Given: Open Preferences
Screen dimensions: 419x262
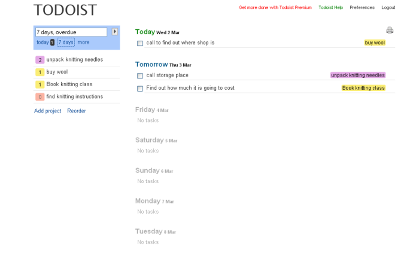Looking at the screenshot, I should coord(361,7).
